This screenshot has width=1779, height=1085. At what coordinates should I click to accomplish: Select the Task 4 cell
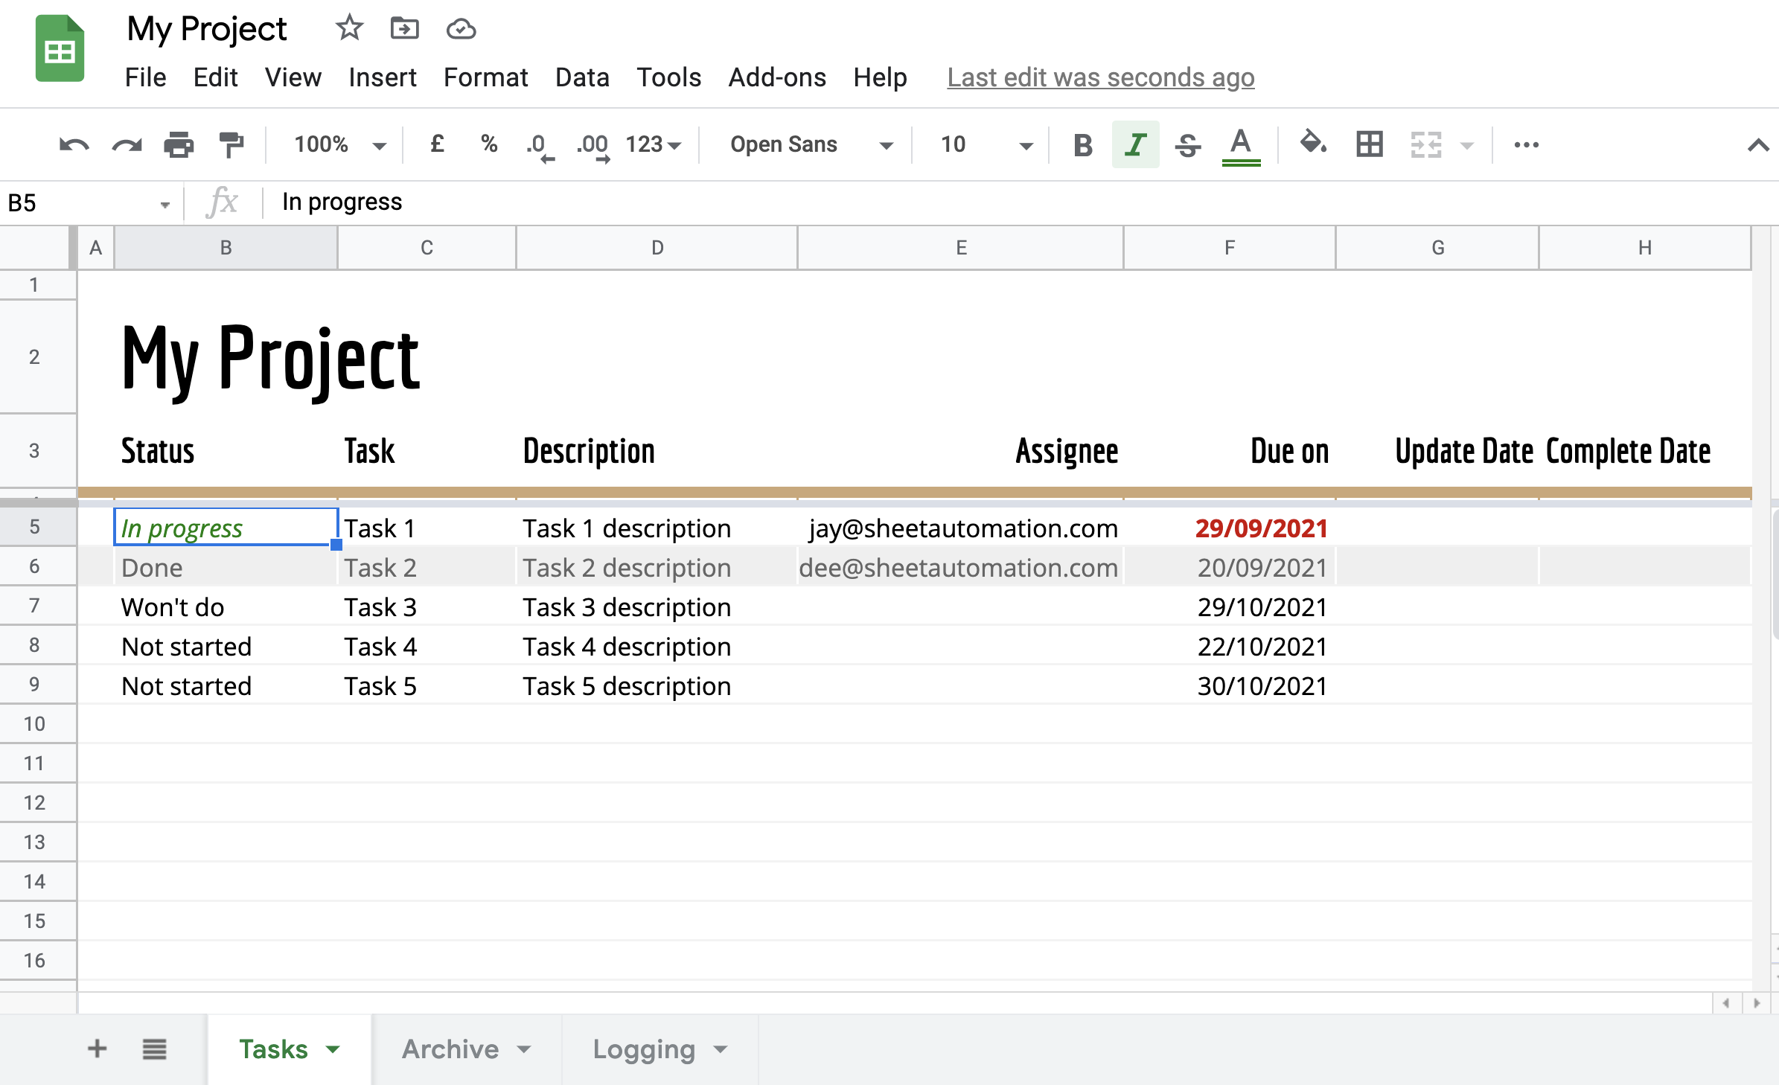tap(427, 646)
